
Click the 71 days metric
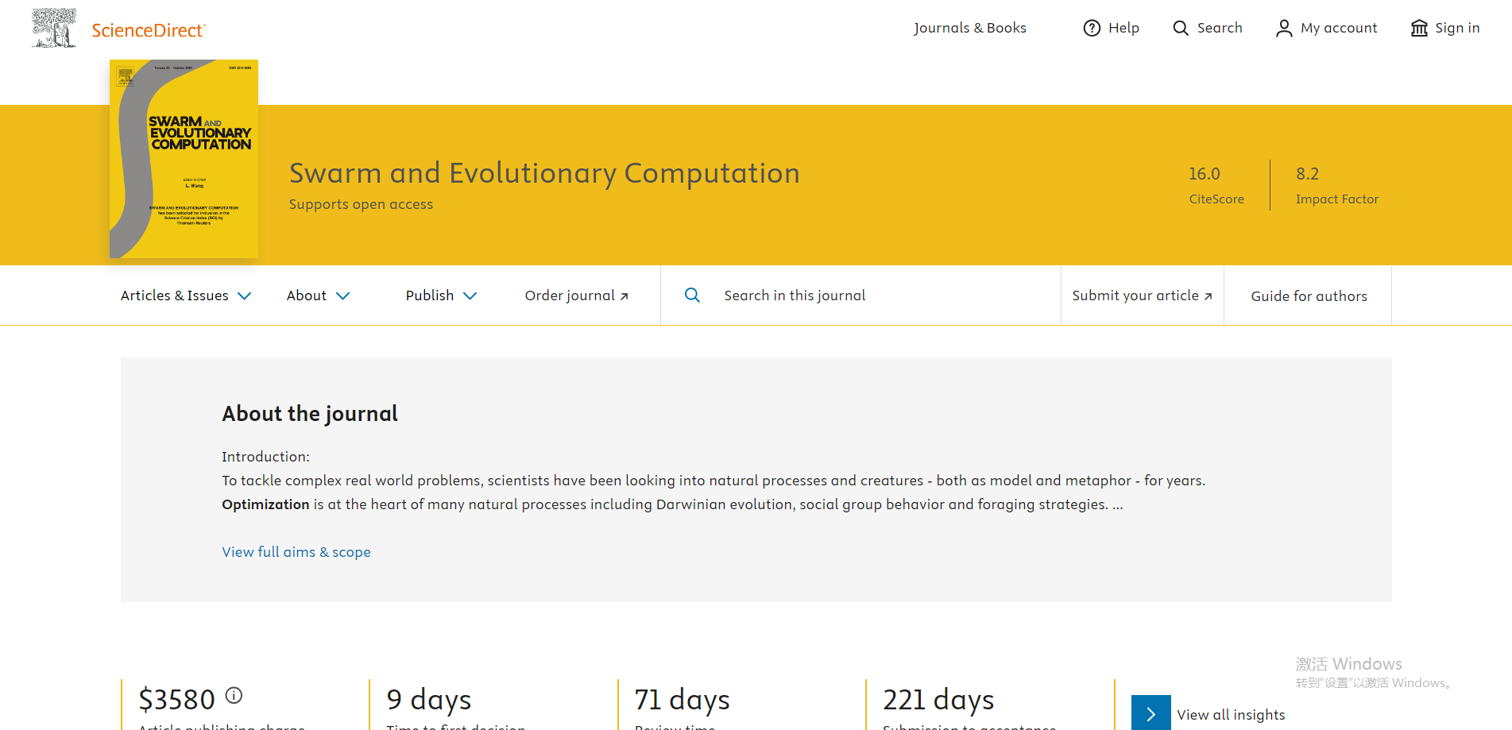pos(682,700)
